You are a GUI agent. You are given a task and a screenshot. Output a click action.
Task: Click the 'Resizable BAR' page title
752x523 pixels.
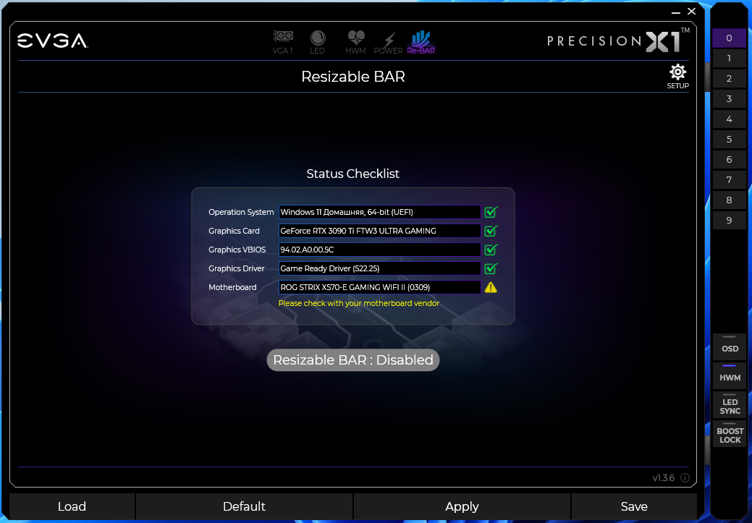(x=353, y=77)
